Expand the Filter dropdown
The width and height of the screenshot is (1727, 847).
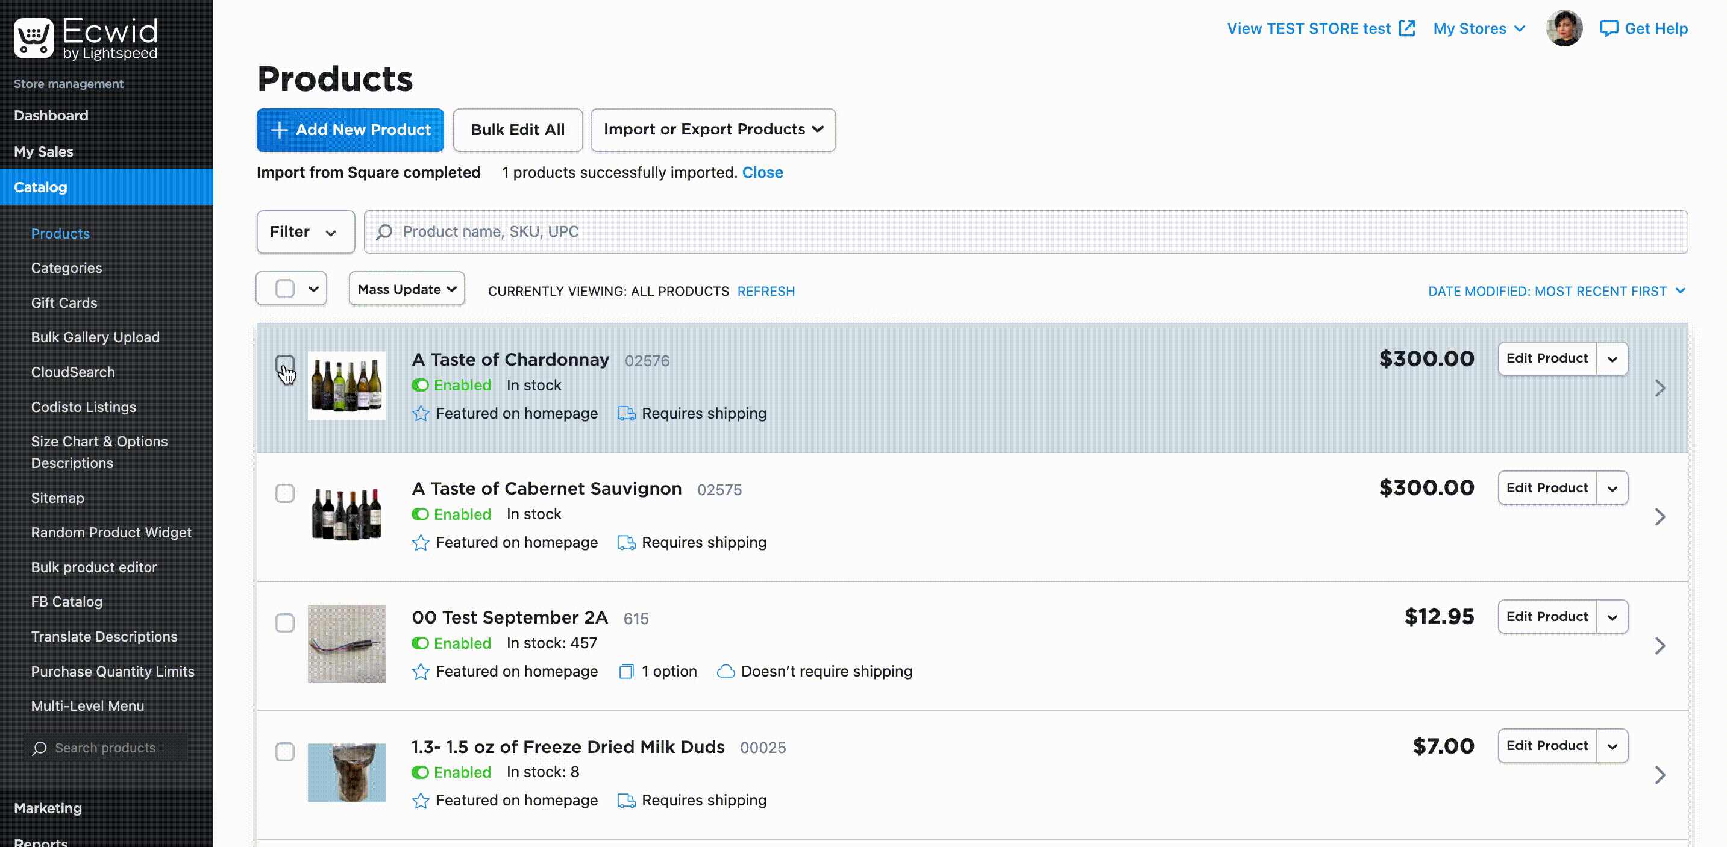click(x=304, y=231)
